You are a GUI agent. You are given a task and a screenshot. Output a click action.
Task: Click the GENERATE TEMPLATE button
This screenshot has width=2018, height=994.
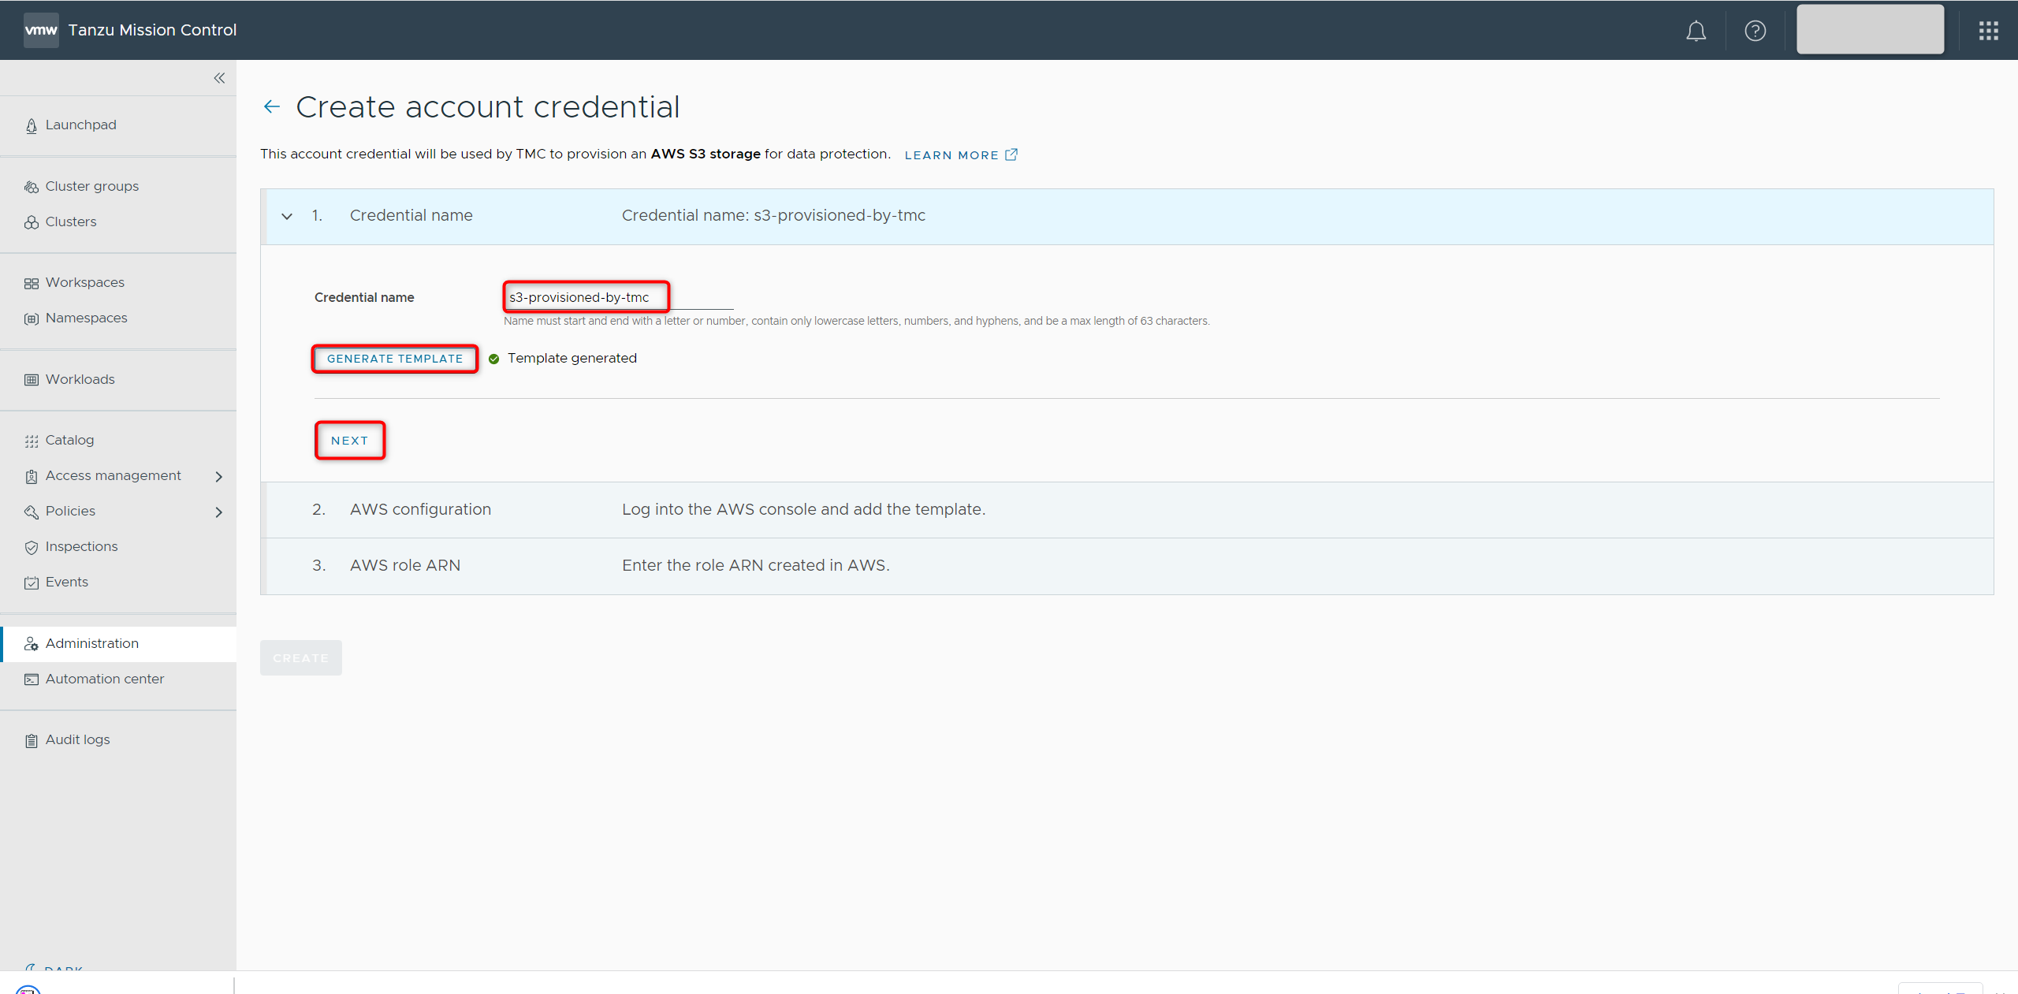tap(395, 359)
